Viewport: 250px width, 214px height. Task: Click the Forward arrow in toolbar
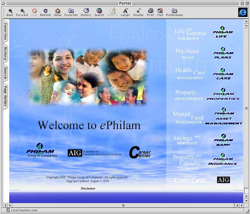22,12
